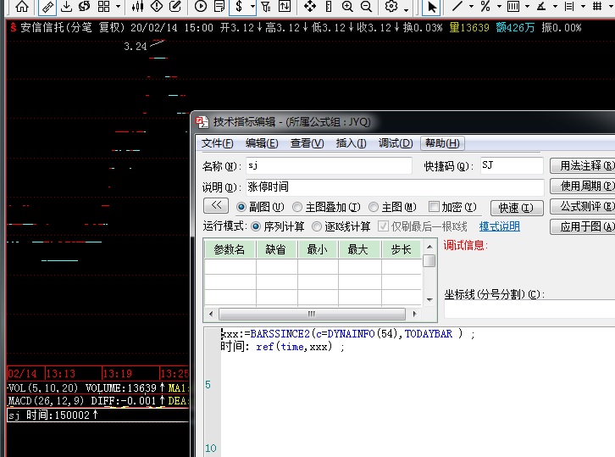615x457 pixels.
Task: Zoom out with the magnifier minus icon
Action: [x=366, y=6]
